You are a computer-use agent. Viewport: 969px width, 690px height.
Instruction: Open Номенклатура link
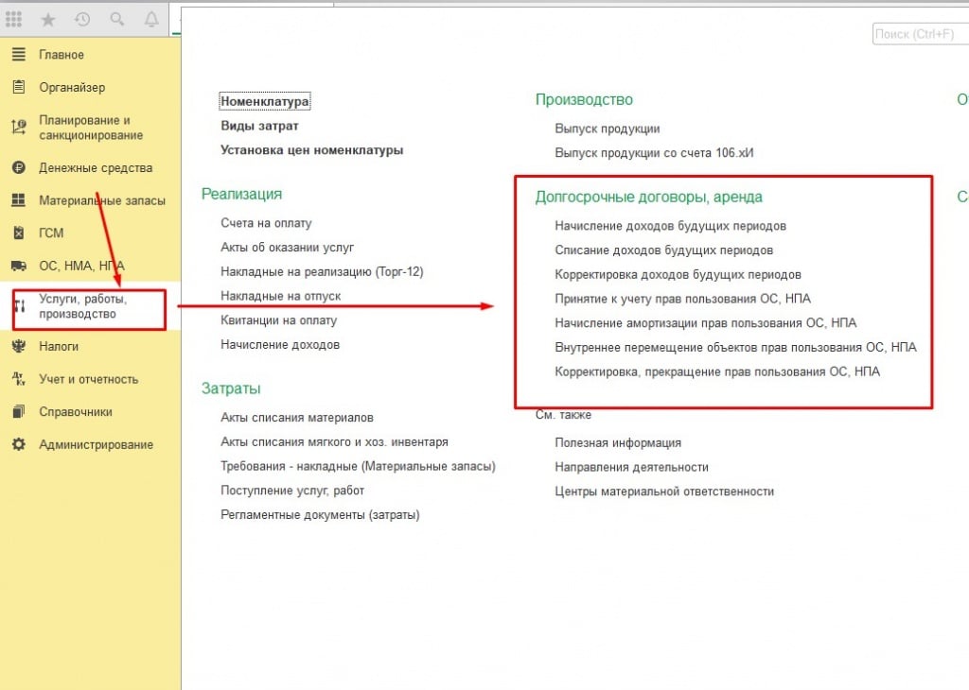click(265, 101)
